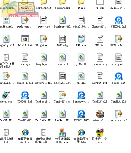Click the TenSLX.dll file icon
Viewport: 131px width, 153px height.
pyautogui.click(x=119, y=95)
